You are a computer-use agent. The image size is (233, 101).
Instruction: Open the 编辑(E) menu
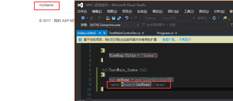tap(97, 11)
